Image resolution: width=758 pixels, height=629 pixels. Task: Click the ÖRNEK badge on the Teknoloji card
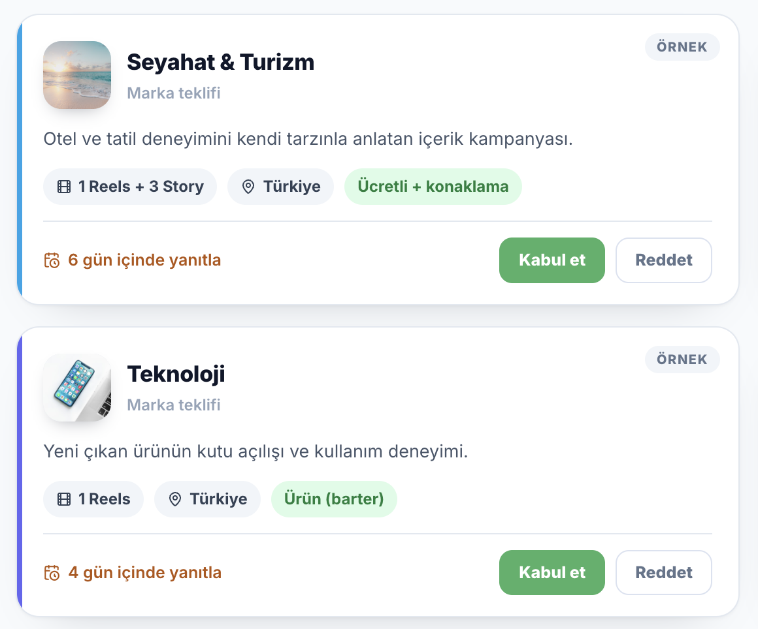click(682, 360)
